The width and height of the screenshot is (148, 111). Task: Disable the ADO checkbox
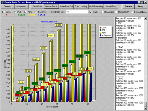(x=25, y=12)
